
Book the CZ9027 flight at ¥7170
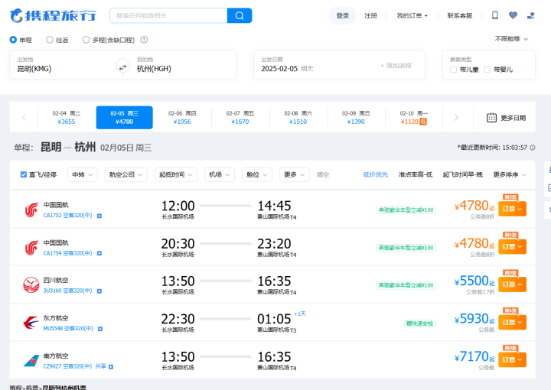tap(512, 360)
